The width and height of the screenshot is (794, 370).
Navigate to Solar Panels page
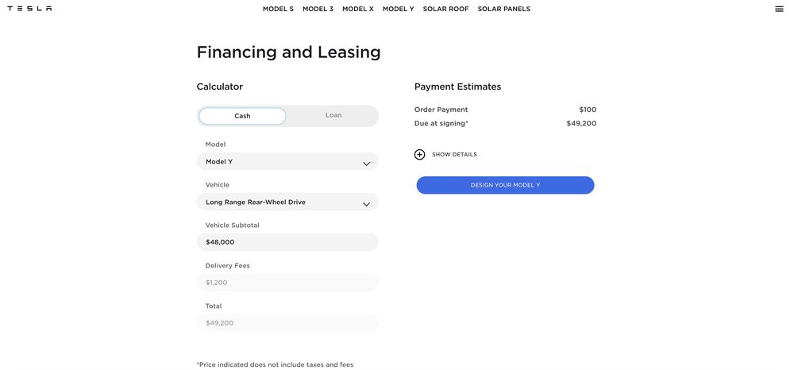(503, 9)
